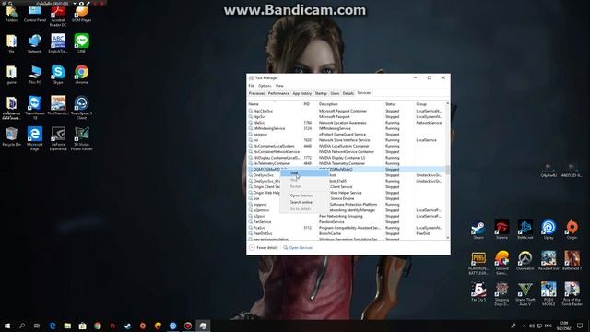Select the Garena desktop icon
Image resolution: width=590 pixels, height=332 pixels.
click(501, 230)
